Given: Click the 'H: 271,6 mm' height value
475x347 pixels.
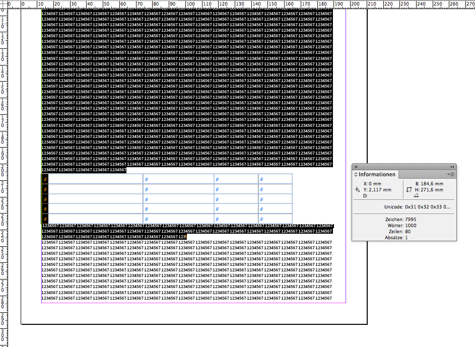Looking at the screenshot, I should pyautogui.click(x=429, y=190).
